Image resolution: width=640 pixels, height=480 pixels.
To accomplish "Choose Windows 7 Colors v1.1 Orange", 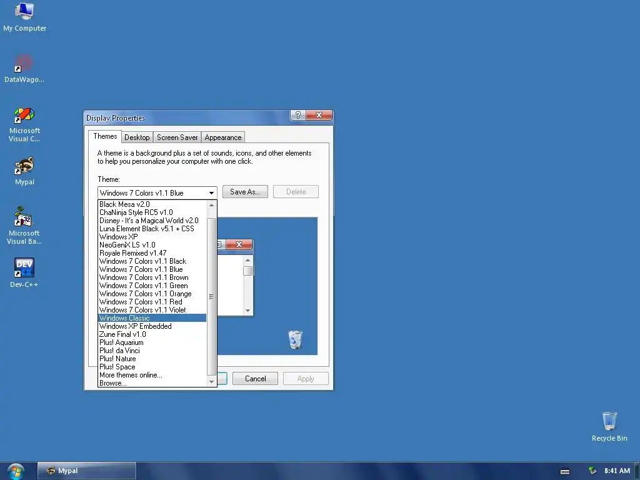I will (x=152, y=294).
